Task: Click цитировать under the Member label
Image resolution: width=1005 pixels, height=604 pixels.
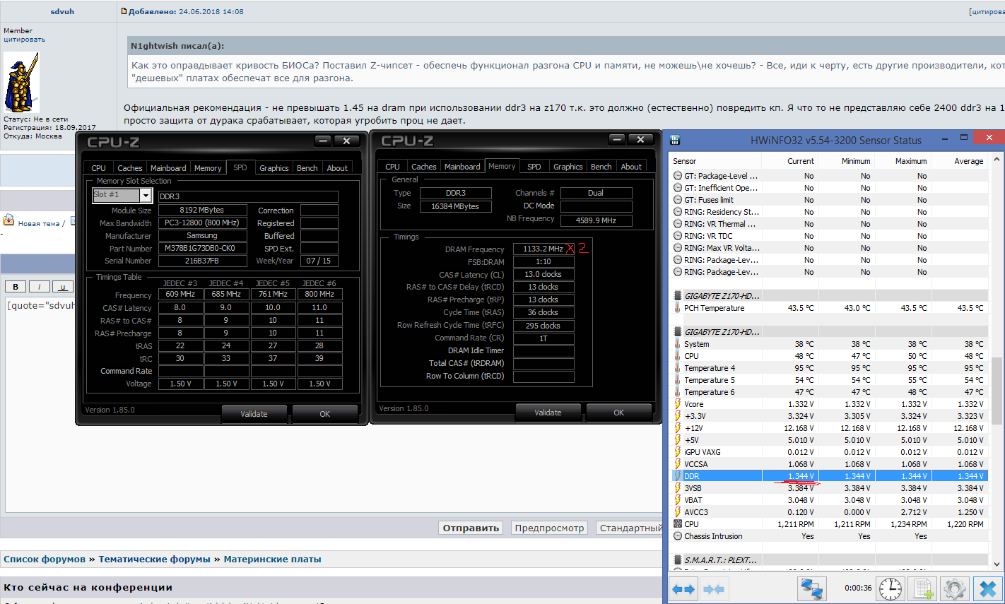Action: tap(25, 40)
